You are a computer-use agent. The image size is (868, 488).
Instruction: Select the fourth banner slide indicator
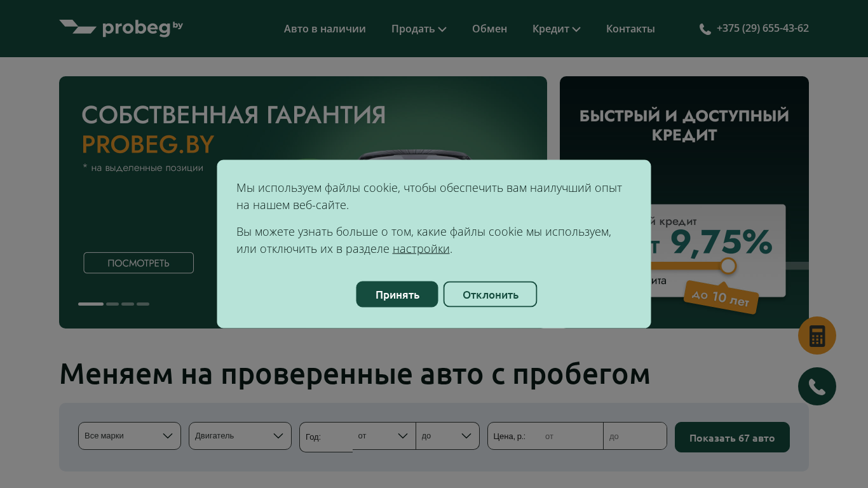pos(143,304)
